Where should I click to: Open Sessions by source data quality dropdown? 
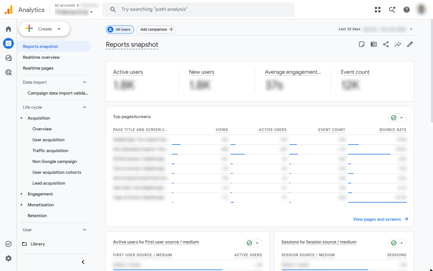397,243
